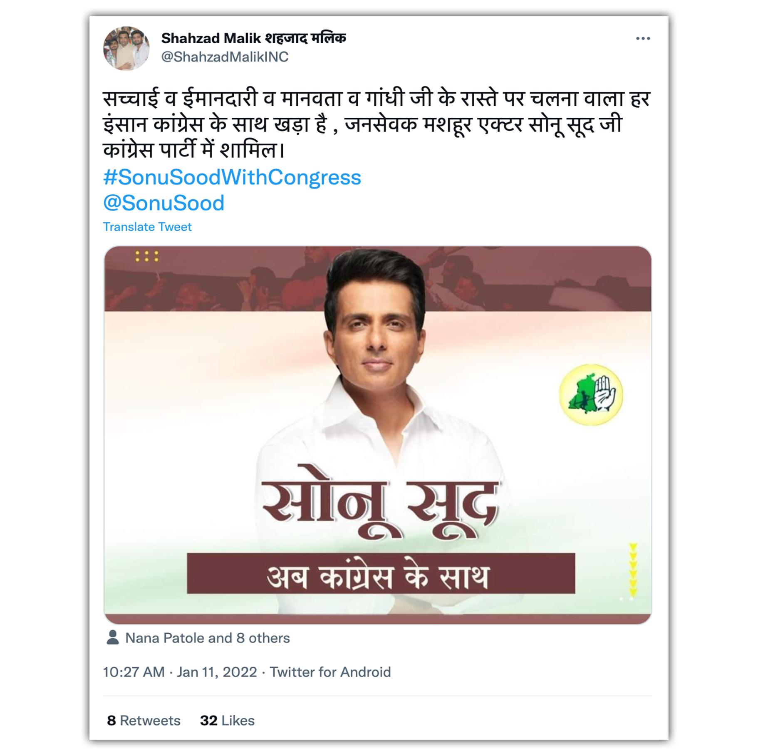
Task: Click the Congress hand logo badge
Action: (x=590, y=394)
